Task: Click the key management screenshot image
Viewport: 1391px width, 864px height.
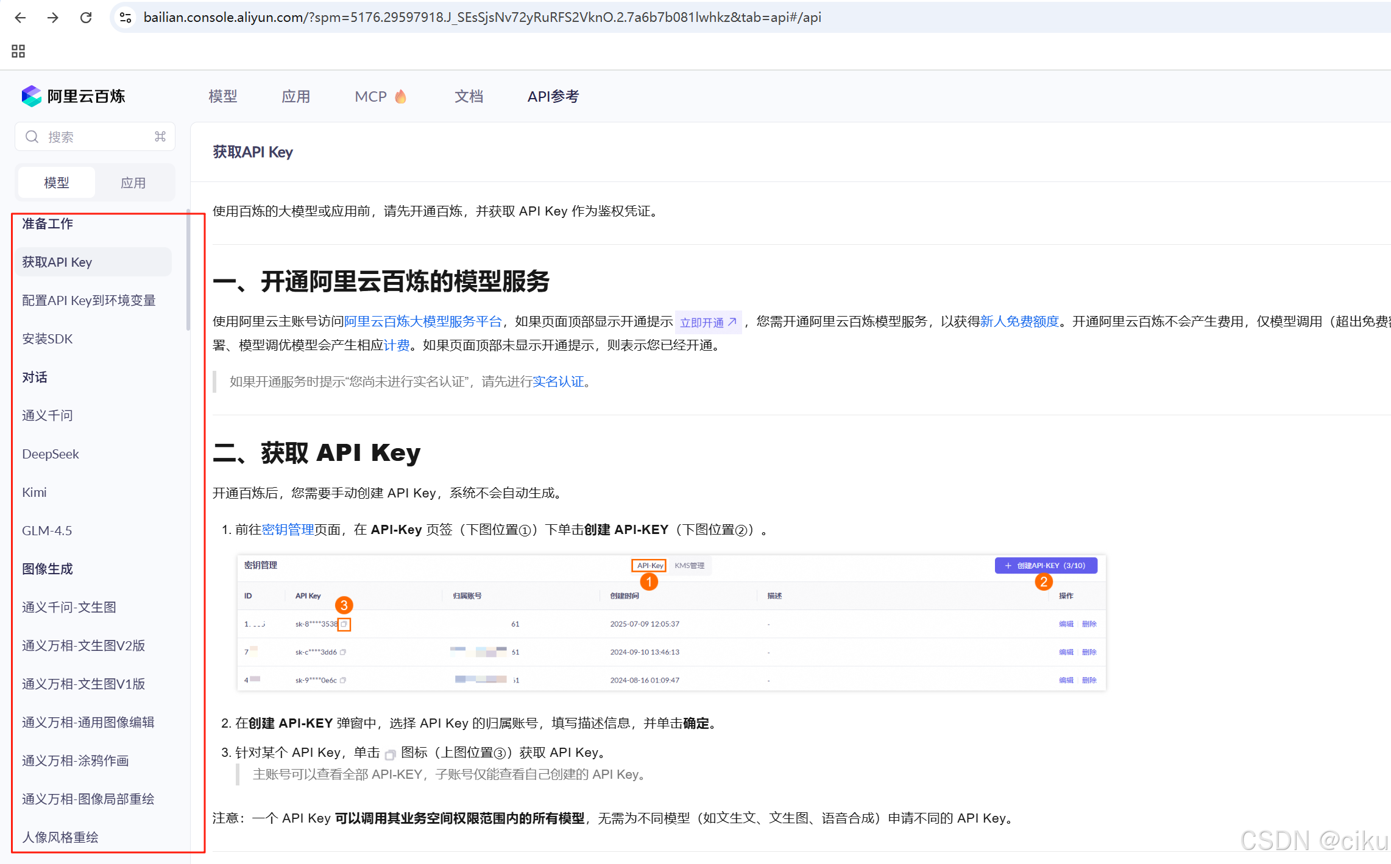Action: point(671,622)
